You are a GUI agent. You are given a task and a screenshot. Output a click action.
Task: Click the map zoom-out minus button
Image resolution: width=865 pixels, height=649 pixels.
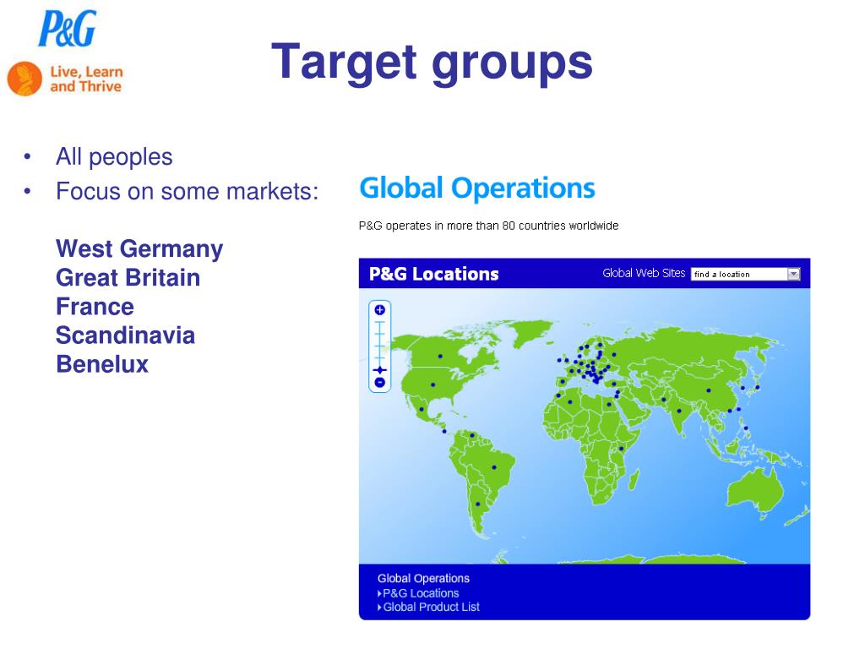click(379, 383)
